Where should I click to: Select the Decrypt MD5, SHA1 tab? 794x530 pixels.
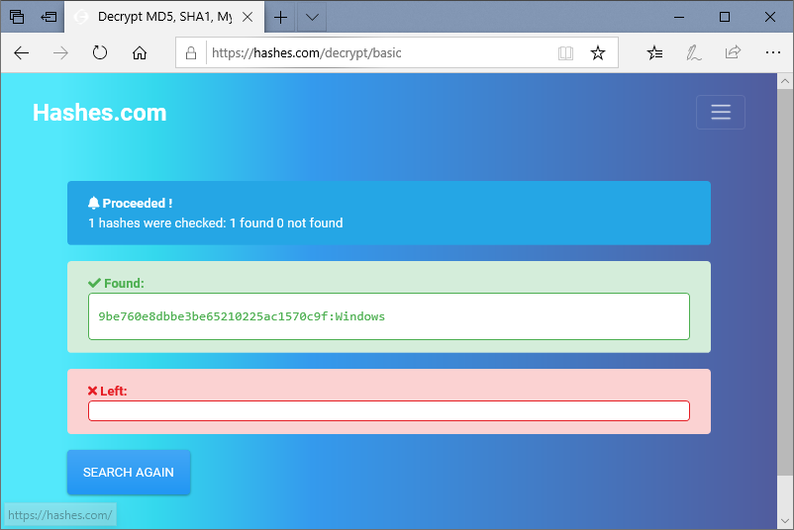(163, 17)
